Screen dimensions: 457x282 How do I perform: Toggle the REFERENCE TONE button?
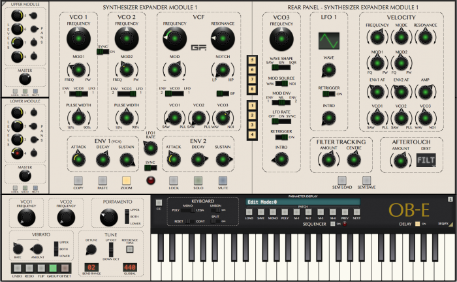click(x=130, y=249)
